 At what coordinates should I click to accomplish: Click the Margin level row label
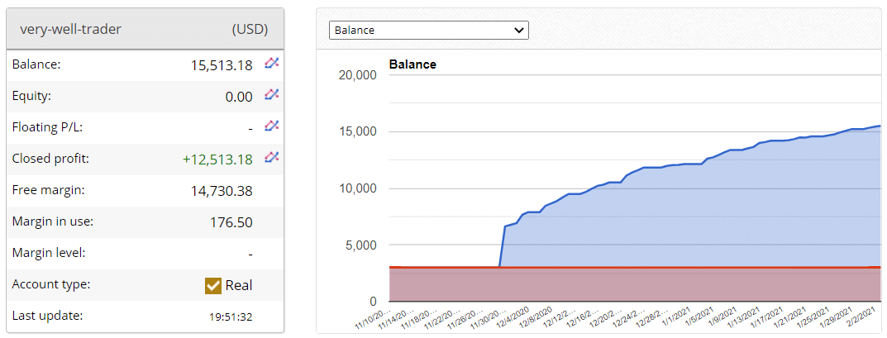pos(49,253)
